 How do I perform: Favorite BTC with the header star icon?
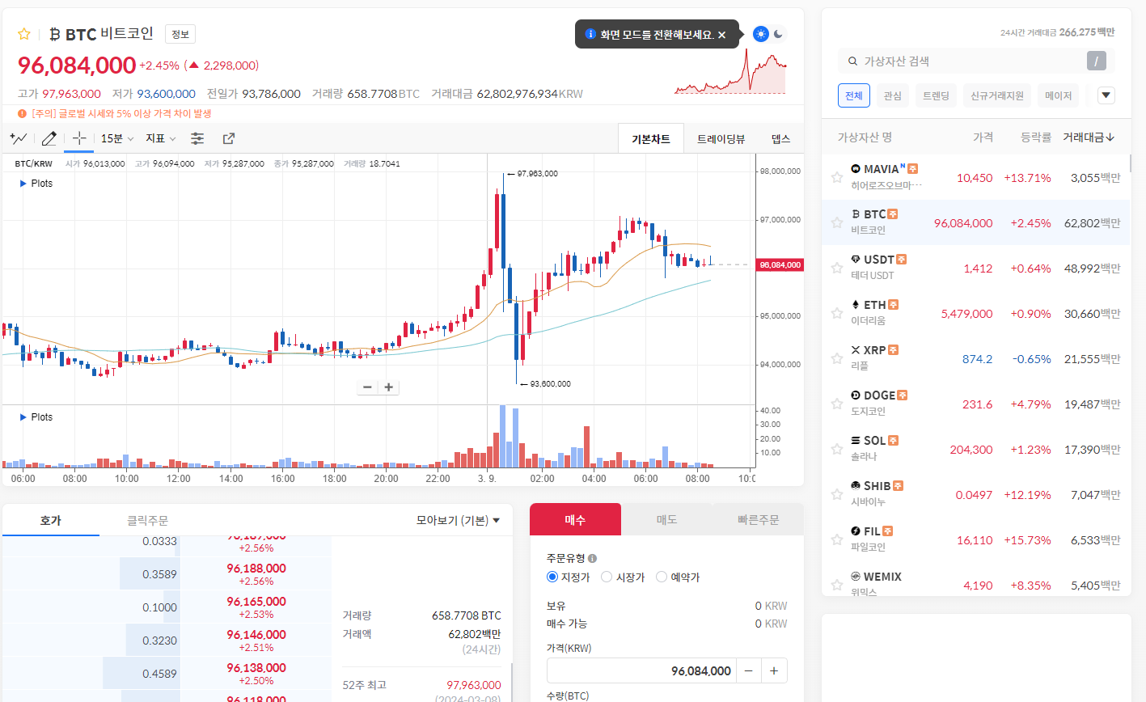coord(24,34)
